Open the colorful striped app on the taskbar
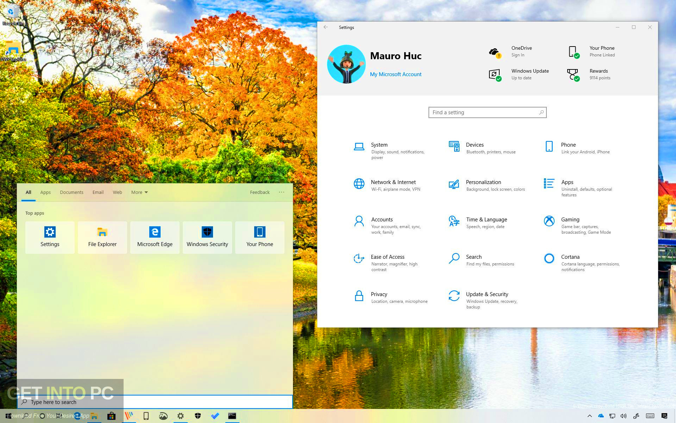 coord(129,416)
